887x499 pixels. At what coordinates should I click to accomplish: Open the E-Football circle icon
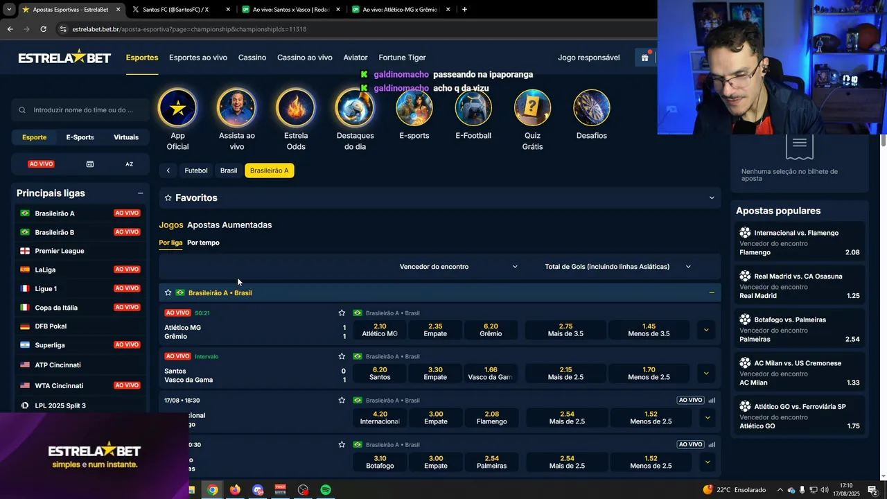[x=473, y=108]
